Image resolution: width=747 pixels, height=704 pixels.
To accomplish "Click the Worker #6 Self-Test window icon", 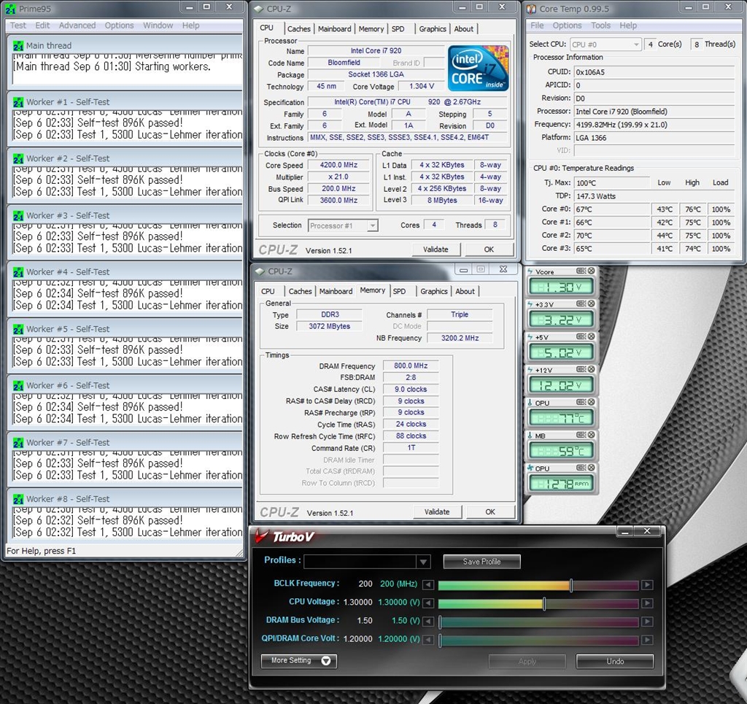I will [x=18, y=385].
